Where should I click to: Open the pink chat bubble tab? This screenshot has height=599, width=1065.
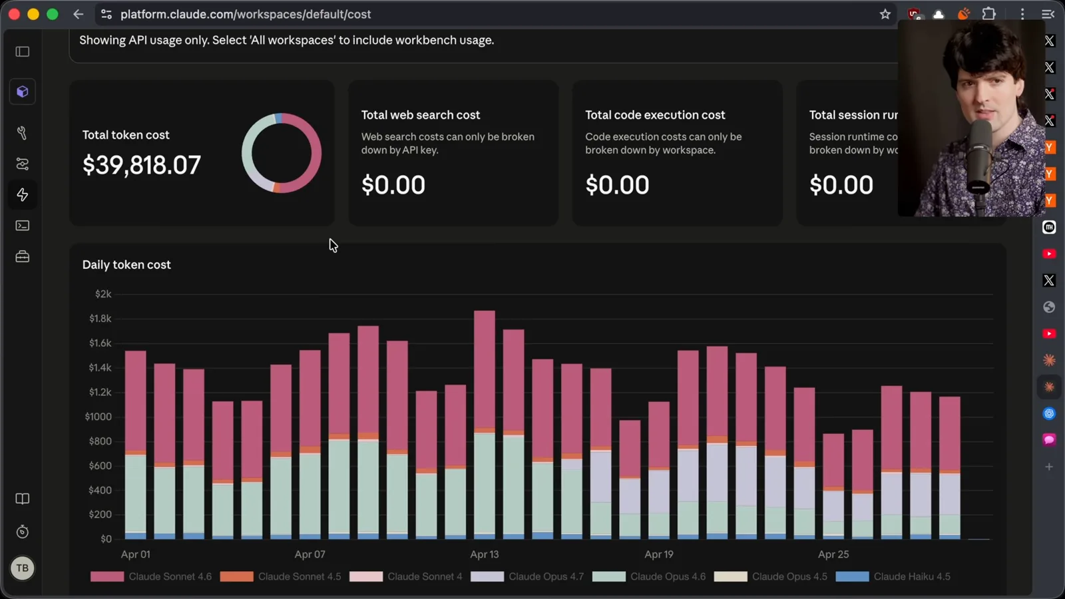[1049, 440]
